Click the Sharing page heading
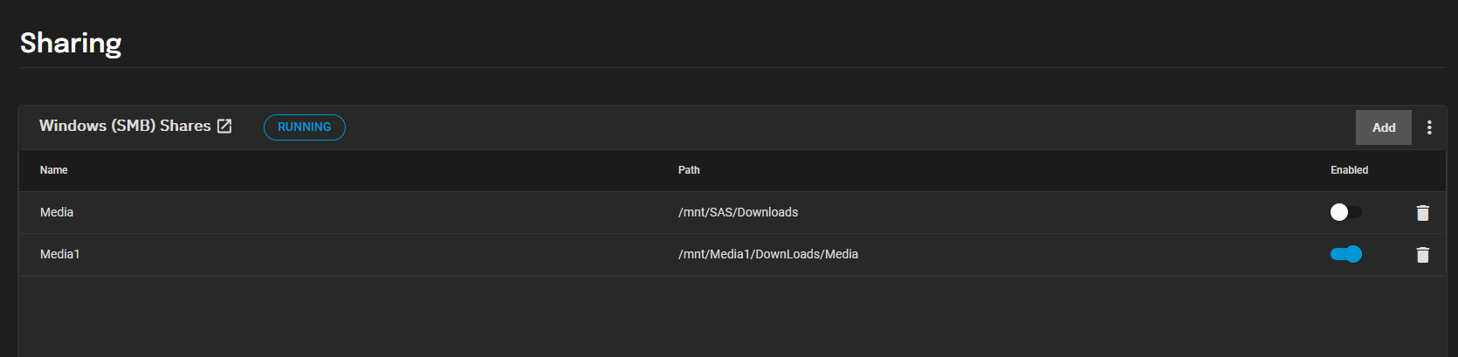Viewport: 1458px width, 357px height. click(71, 43)
